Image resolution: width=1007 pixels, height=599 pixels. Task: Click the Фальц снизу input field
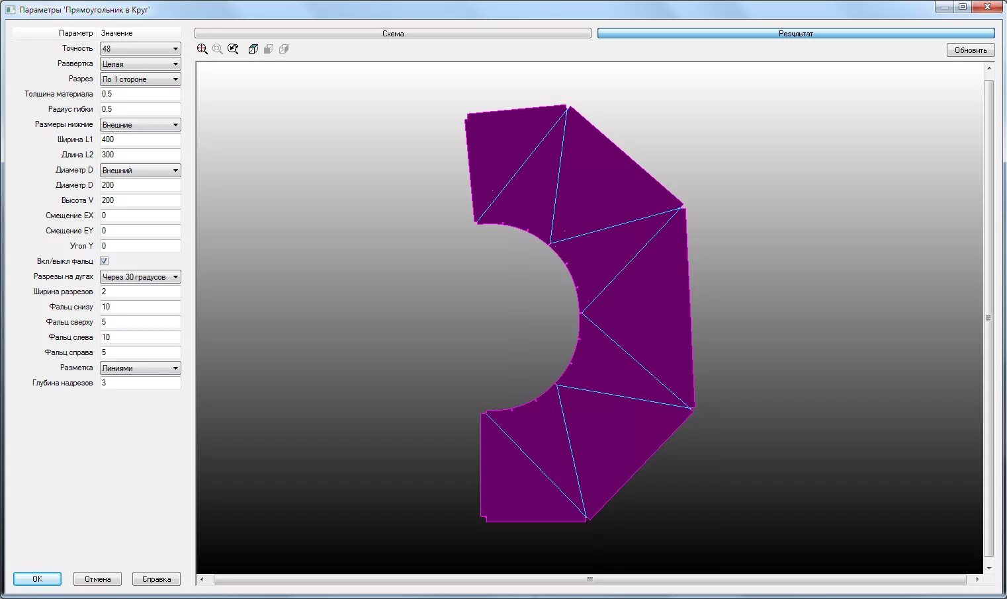click(140, 307)
